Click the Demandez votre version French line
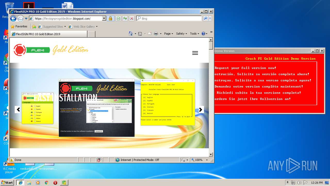 pyautogui.click(x=259, y=87)
